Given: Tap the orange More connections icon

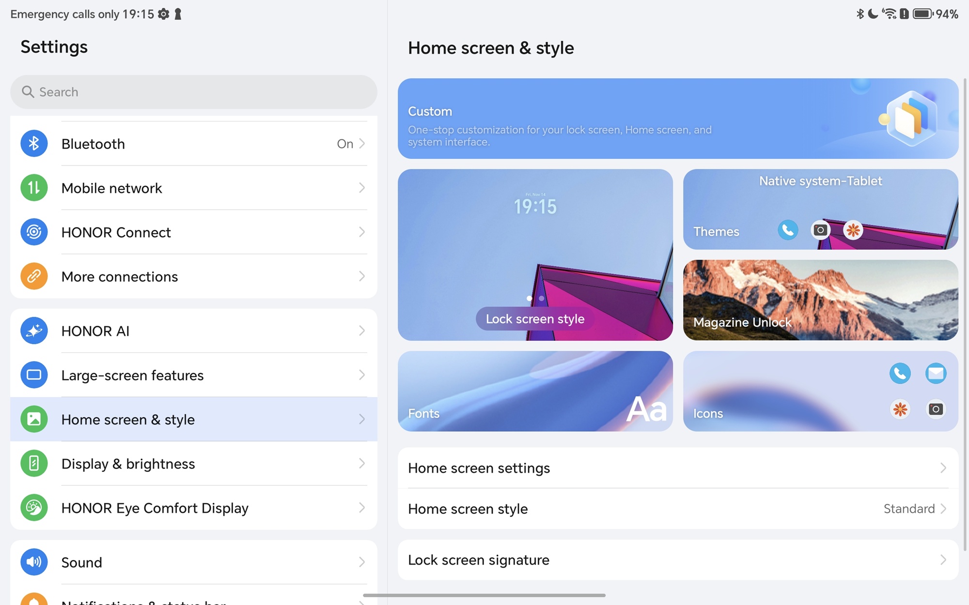Looking at the screenshot, I should tap(34, 276).
